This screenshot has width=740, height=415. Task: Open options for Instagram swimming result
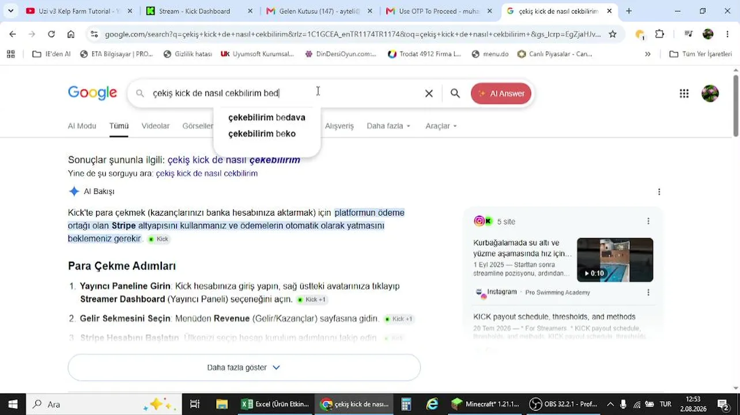pos(648,292)
